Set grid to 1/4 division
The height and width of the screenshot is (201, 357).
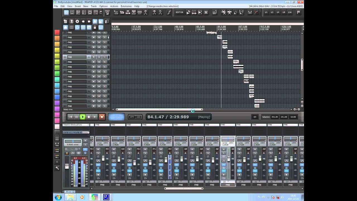(x=278, y=12)
